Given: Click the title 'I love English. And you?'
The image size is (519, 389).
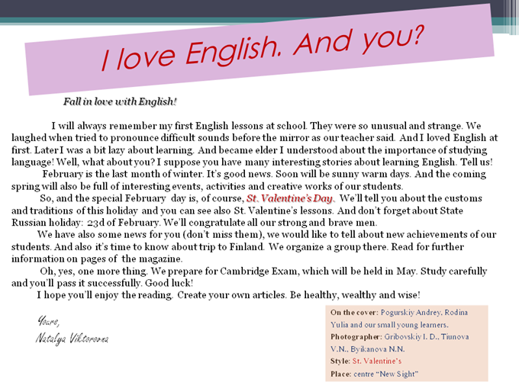Looking at the screenshot, I should (263, 49).
